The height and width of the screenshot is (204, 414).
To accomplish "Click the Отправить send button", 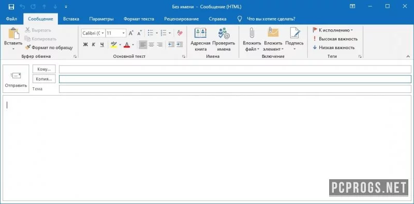I will tap(16, 79).
